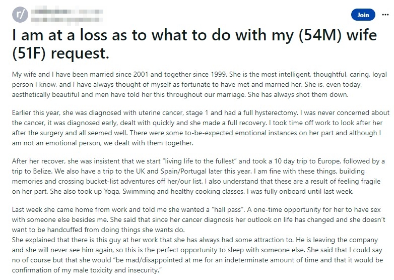Click the sentence starting "Last week she came home"
Screen dimensions: 394x280
tap(199, 219)
